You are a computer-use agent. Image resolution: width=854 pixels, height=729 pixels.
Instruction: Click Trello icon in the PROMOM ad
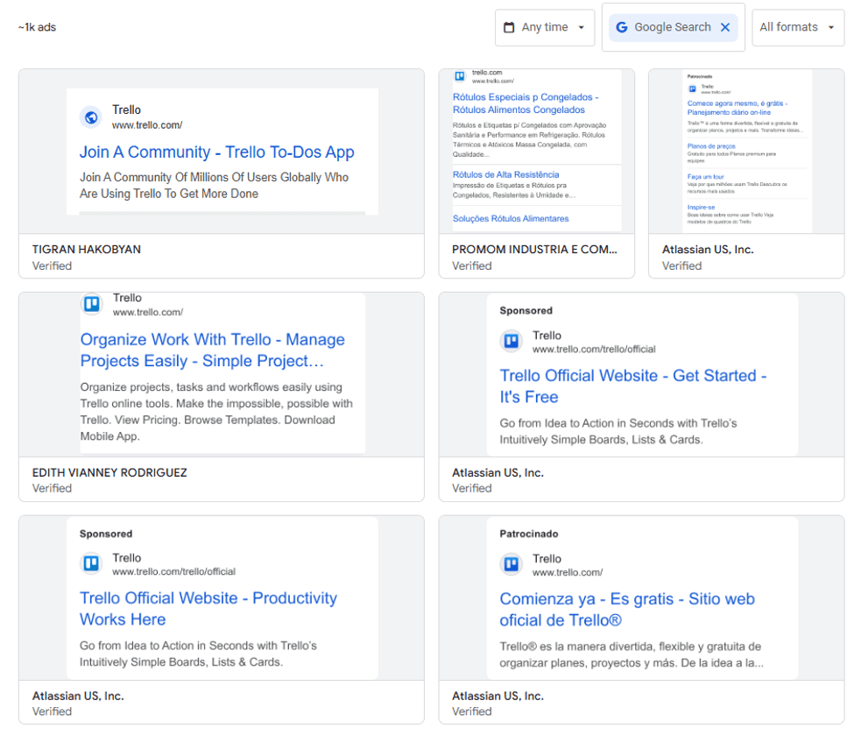460,75
